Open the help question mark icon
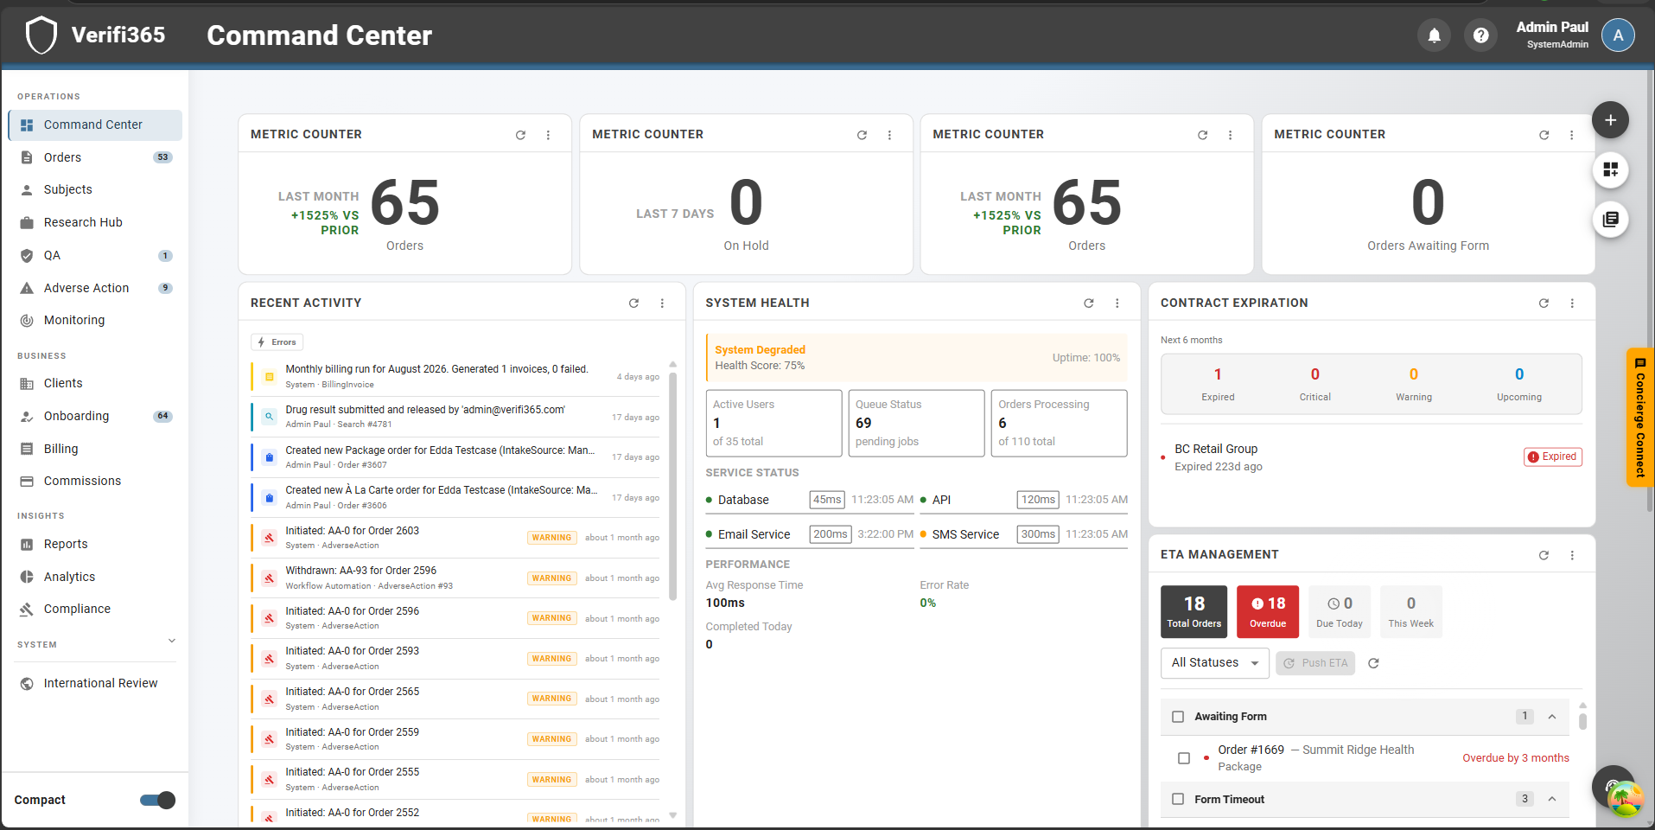 click(x=1480, y=35)
